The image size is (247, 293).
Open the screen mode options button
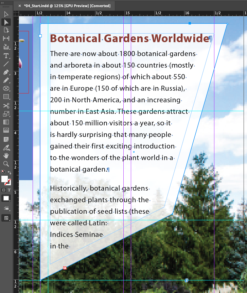pyautogui.click(x=6, y=218)
